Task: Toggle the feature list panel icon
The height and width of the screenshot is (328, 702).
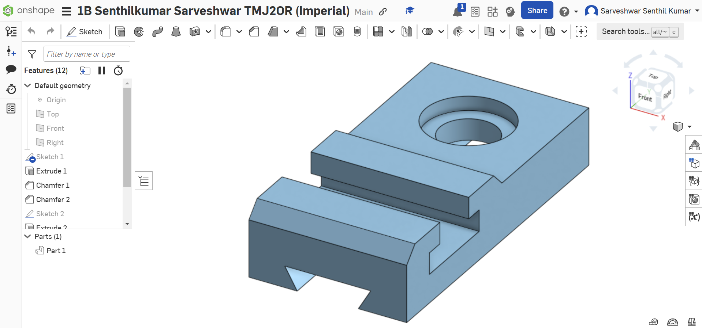Action: tap(11, 32)
